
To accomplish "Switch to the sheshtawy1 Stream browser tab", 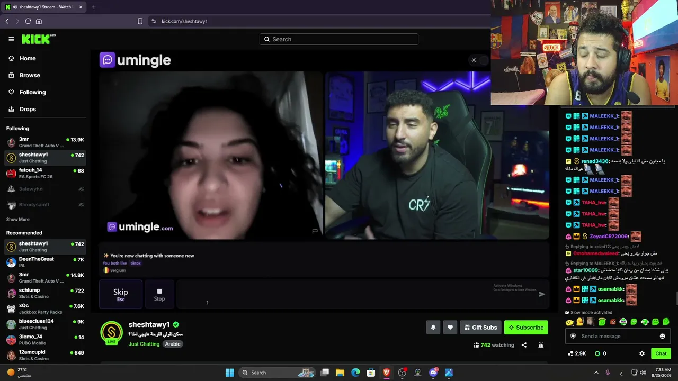I will coord(44,7).
